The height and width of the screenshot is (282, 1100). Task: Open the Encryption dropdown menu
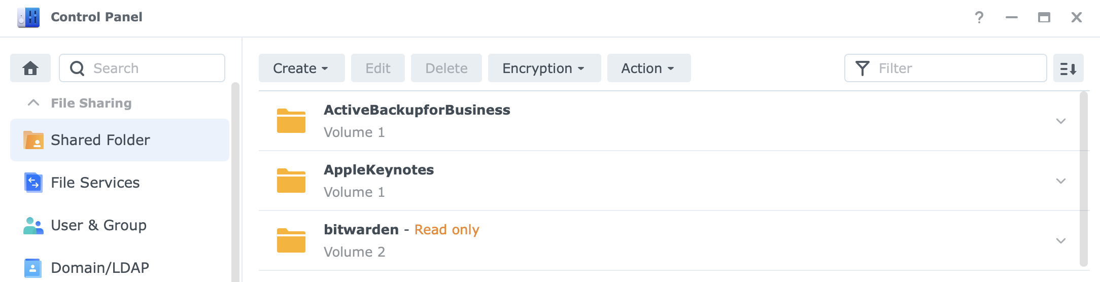point(544,68)
